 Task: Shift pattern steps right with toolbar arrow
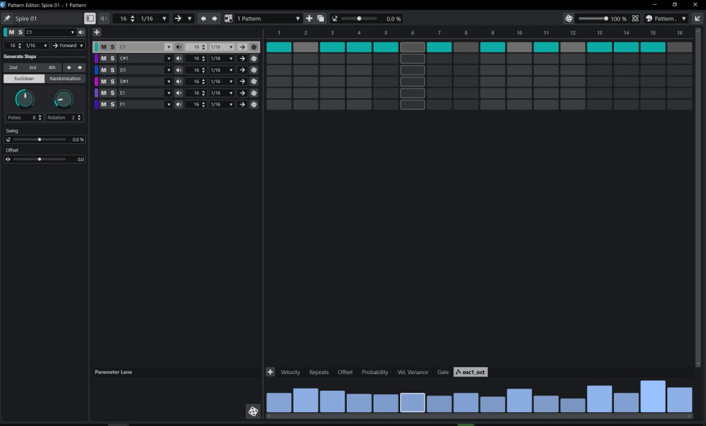215,19
